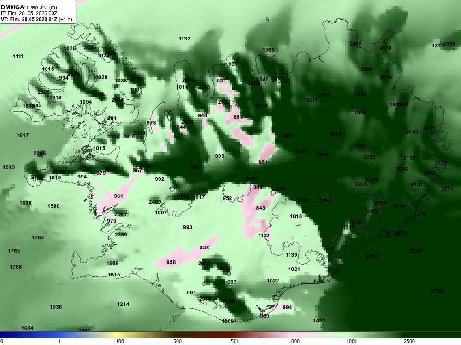Click the map value '2423'

(90, 47)
